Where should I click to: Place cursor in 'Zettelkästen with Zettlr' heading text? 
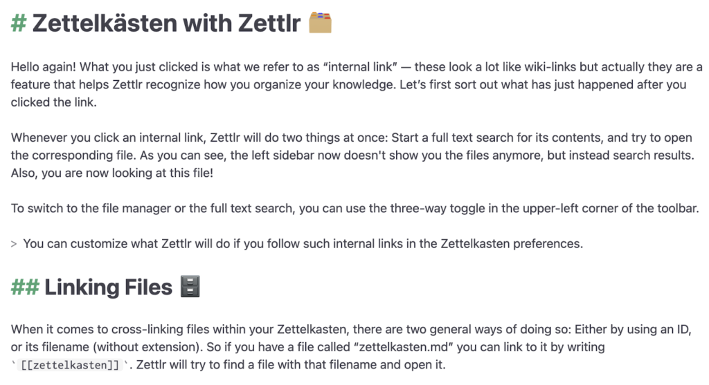point(166,24)
